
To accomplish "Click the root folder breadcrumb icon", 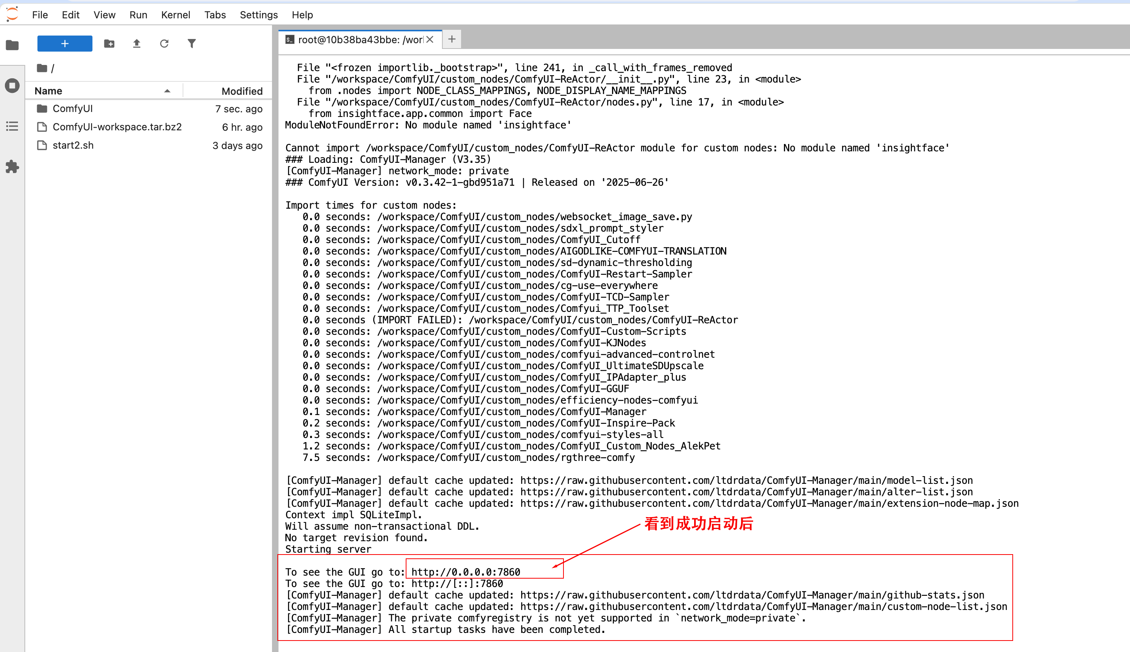I will point(42,68).
